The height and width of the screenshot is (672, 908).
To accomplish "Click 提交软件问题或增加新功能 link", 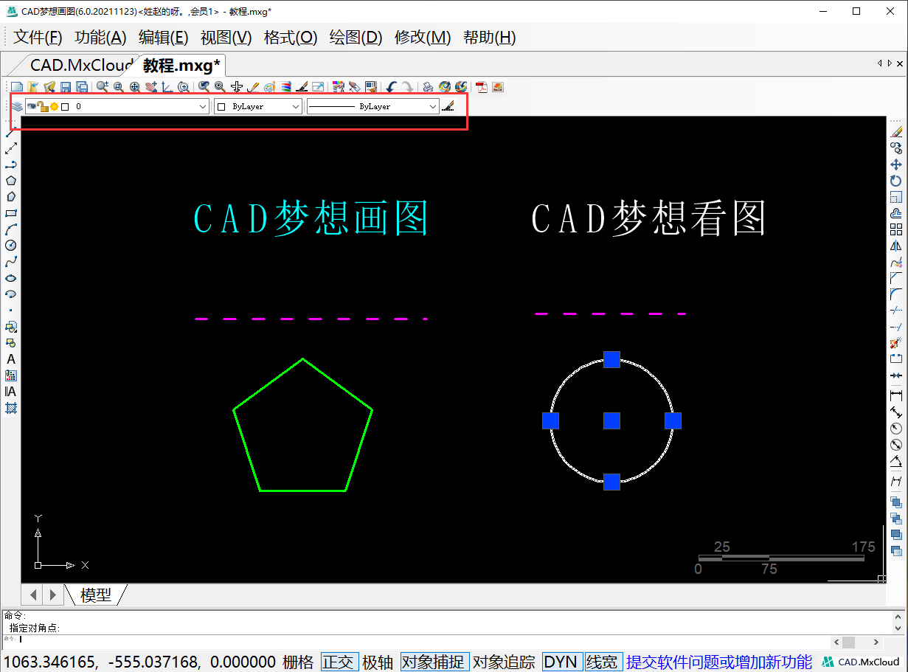I will [x=719, y=662].
